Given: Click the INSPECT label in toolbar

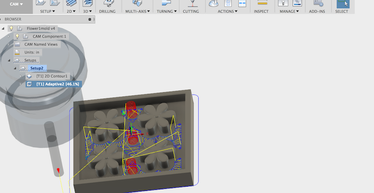Looking at the screenshot, I should tap(261, 11).
